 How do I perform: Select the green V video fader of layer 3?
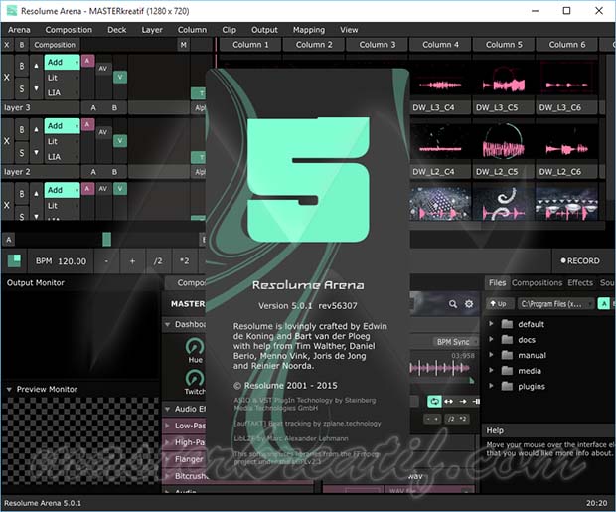tap(120, 77)
